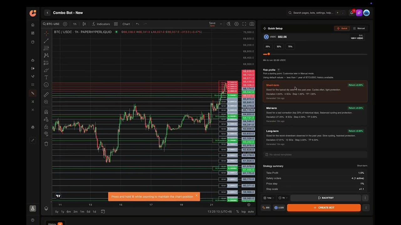Open the quick search icon in the chart toolbar
The image size is (401, 225).
(228, 24)
